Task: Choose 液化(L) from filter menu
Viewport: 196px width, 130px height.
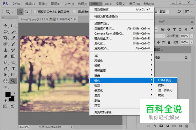Action: coord(122,43)
